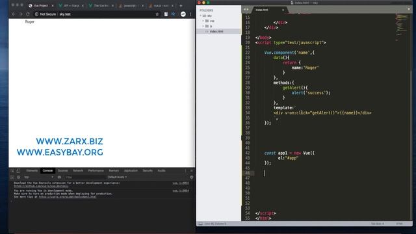
Task: Clear the console messages
Action: tap(19, 177)
